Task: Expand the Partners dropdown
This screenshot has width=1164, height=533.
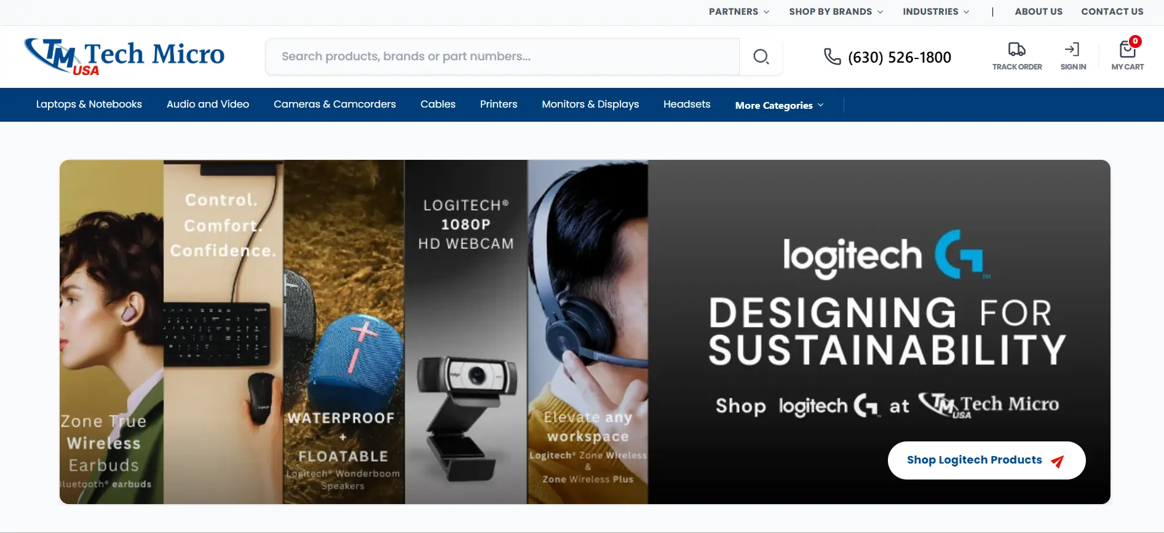Action: [x=739, y=12]
